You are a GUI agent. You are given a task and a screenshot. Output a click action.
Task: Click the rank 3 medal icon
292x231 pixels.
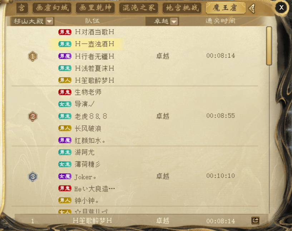33,177
